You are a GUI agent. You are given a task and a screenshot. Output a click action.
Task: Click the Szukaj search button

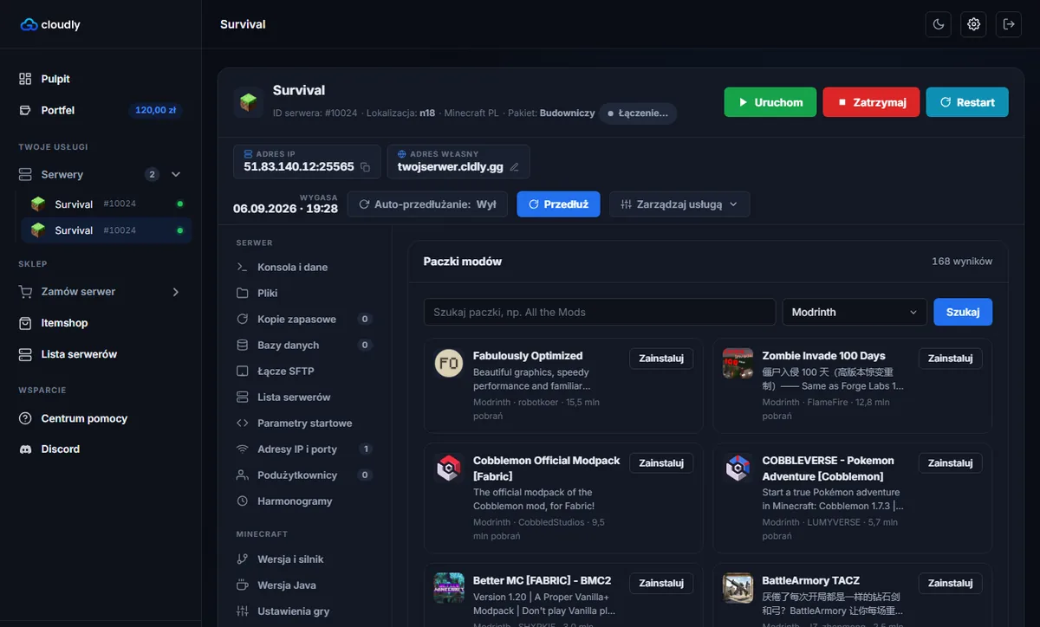click(963, 312)
